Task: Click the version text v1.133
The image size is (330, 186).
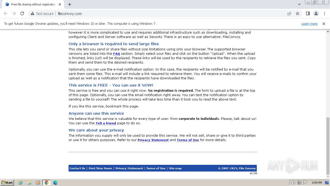Action: pyautogui.click(x=253, y=173)
